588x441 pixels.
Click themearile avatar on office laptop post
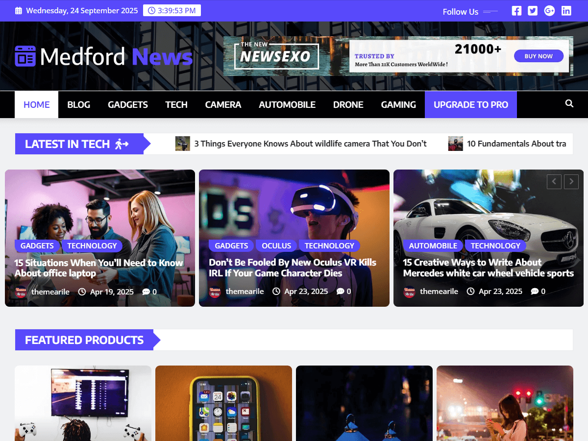[x=21, y=292]
